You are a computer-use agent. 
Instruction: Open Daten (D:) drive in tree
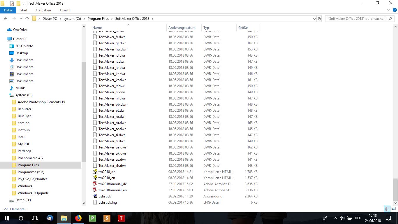pos(23,200)
